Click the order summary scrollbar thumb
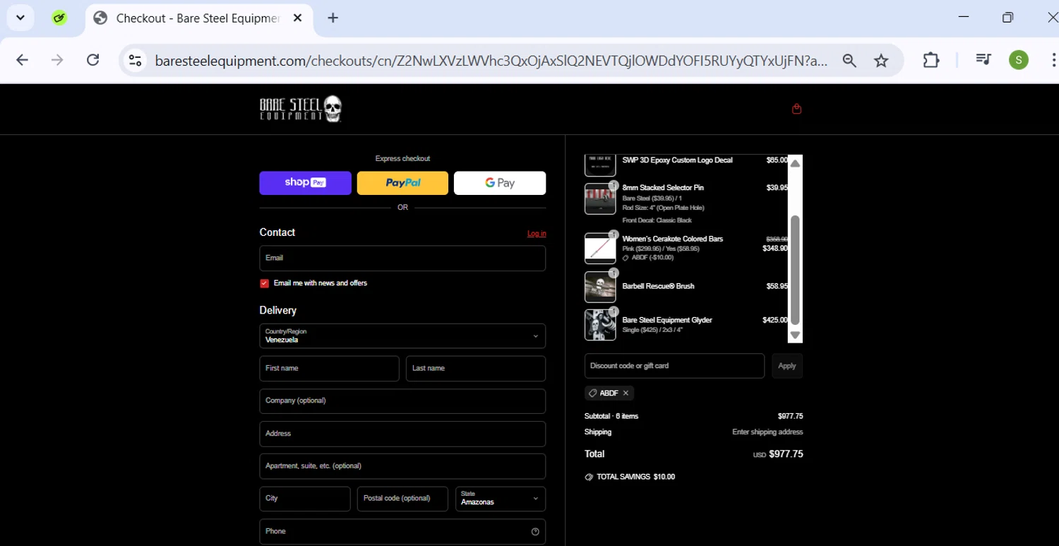1059x546 pixels. pyautogui.click(x=795, y=269)
